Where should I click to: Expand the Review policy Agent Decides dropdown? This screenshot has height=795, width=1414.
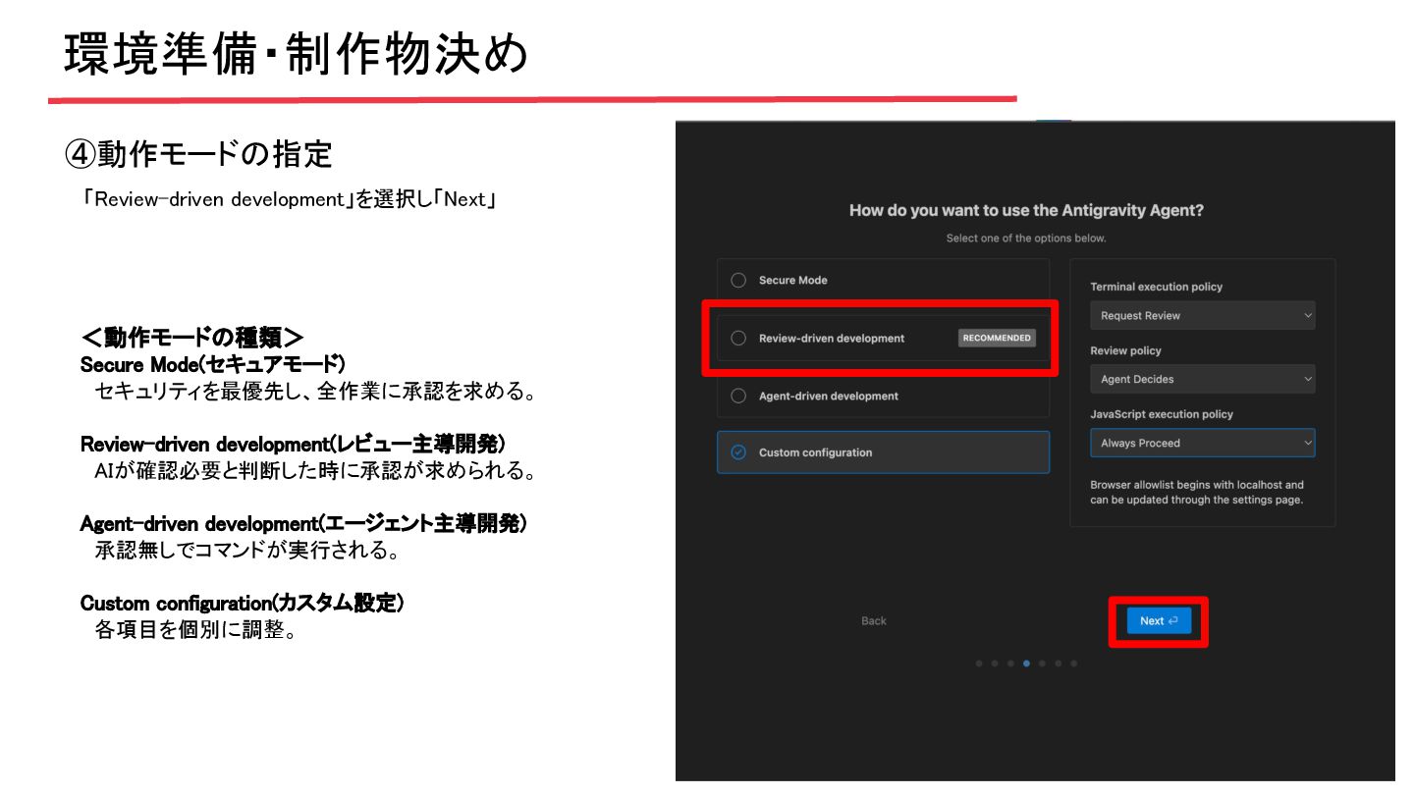[x=1202, y=379]
